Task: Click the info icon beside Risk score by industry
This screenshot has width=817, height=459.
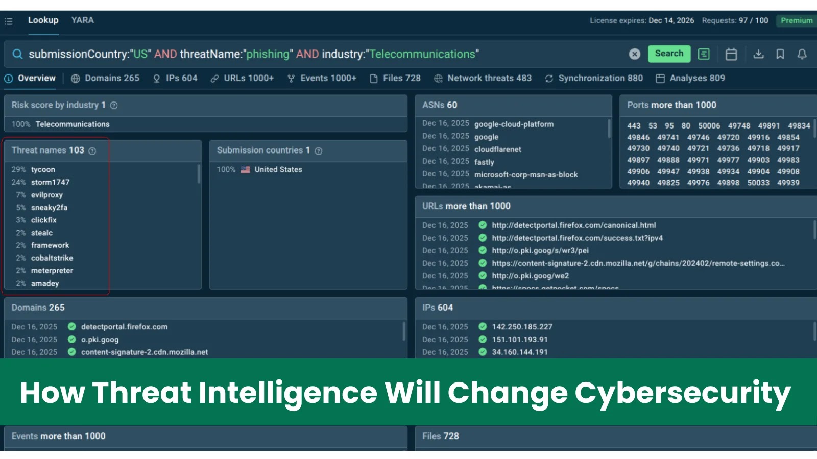Action: [114, 105]
